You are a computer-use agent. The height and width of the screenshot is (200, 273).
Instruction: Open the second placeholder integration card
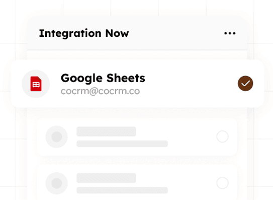[x=137, y=182]
